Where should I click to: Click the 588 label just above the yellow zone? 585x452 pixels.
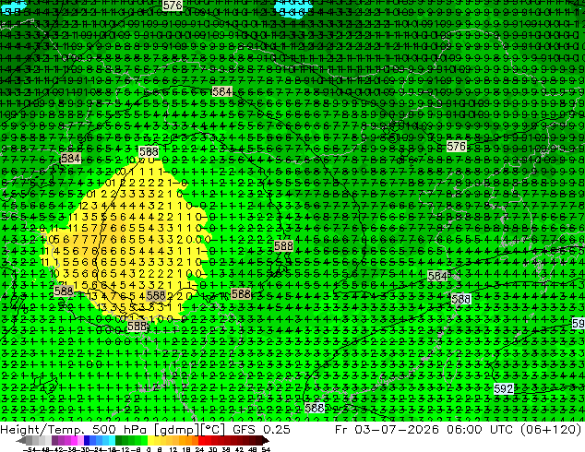pos(149,152)
